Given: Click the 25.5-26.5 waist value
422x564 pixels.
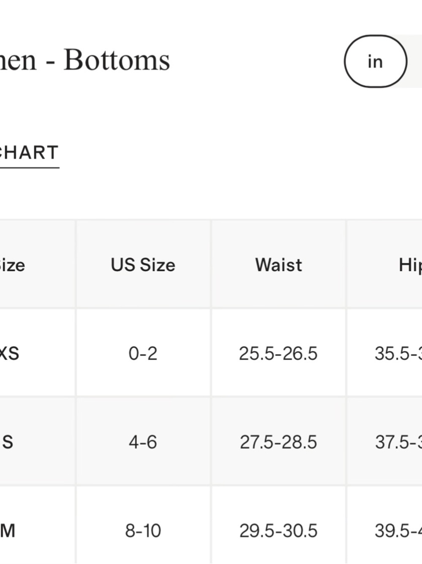Looking at the screenshot, I should pos(278,353).
